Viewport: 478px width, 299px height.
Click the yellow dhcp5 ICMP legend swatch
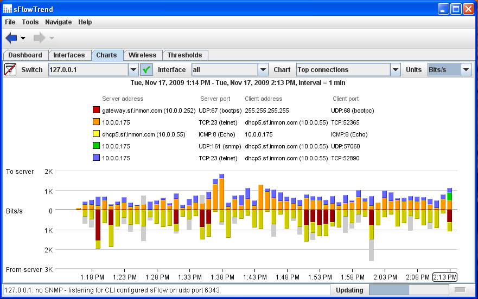(97, 134)
